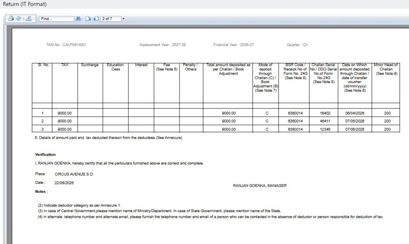Click TAX value 9000.00 in row 3
Viewport: 409px width, 244px height.
(x=65, y=129)
